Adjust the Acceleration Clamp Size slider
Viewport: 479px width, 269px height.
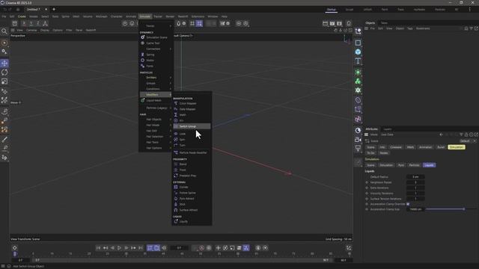(451, 209)
